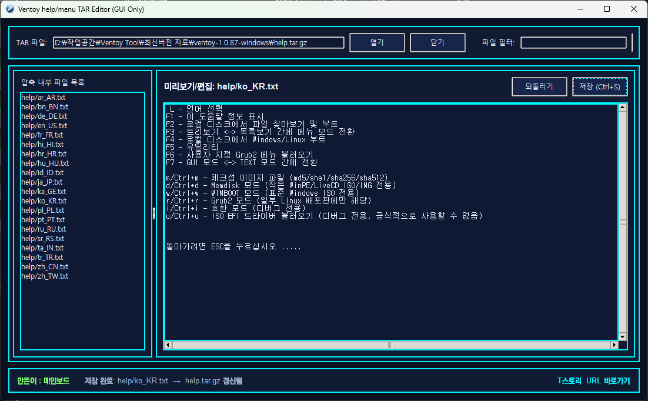Click the 미리보기/편집: help/ko_KR.txt heading
This screenshot has height=401, width=648.
pos(221,86)
